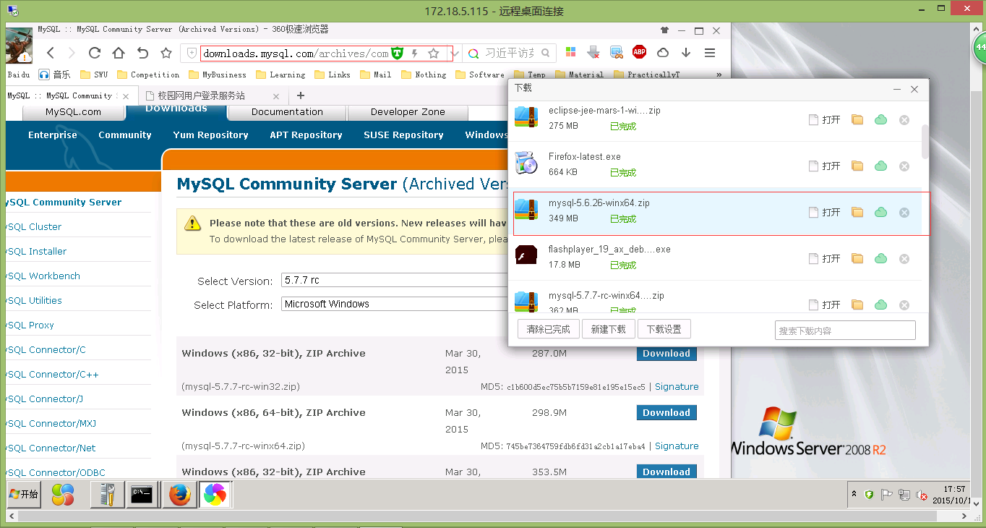Remove mysql-5.6.26-winx64.zip entry with gray X
The image size is (986, 528).
pos(904,212)
